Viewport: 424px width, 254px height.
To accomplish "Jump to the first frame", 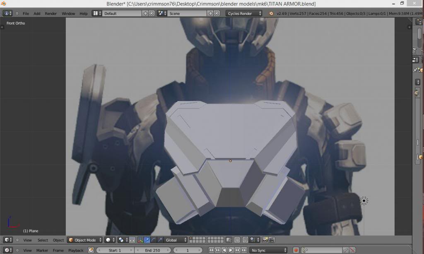I will pos(211,250).
